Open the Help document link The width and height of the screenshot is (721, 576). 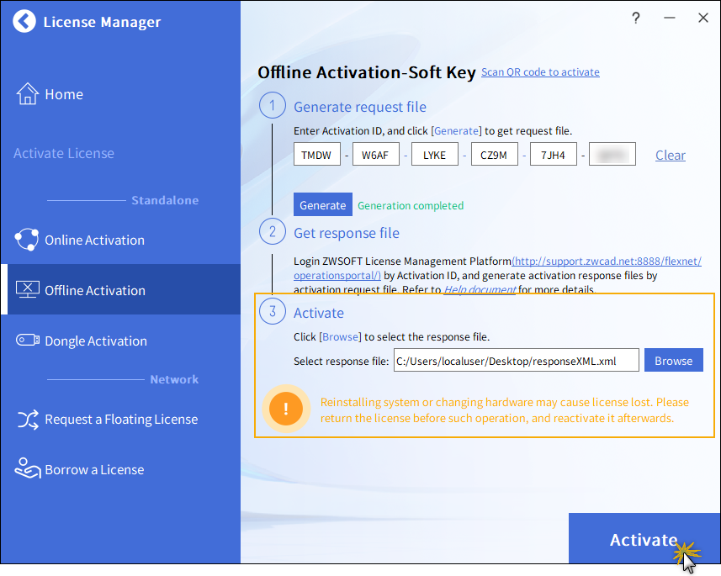click(x=480, y=290)
